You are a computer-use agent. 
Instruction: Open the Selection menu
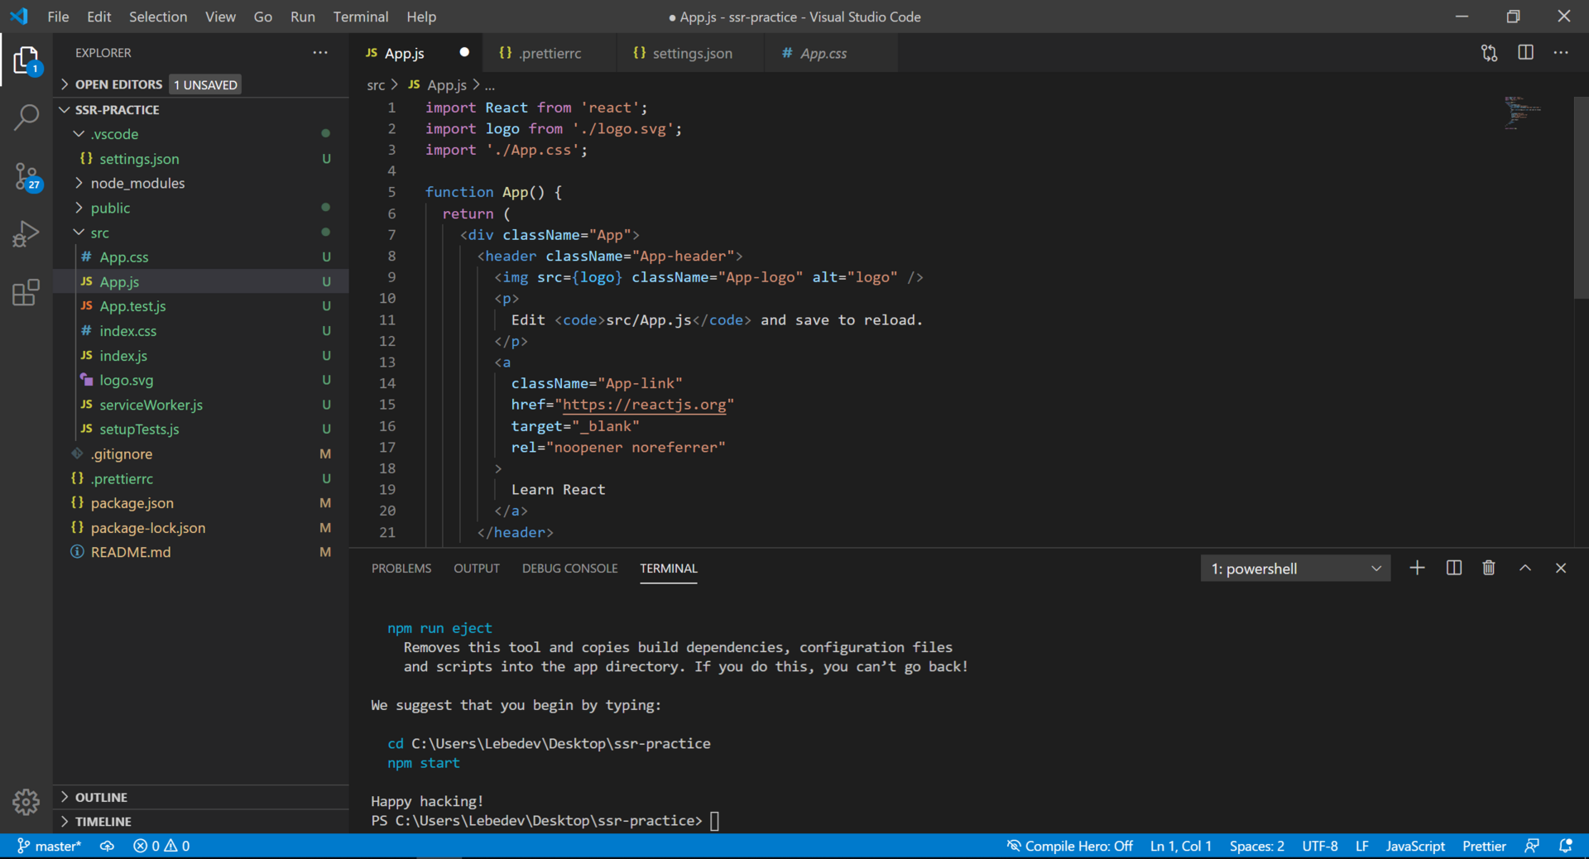pos(158,17)
